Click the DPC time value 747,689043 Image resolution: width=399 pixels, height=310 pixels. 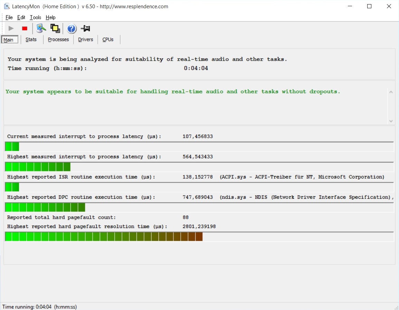point(198,197)
